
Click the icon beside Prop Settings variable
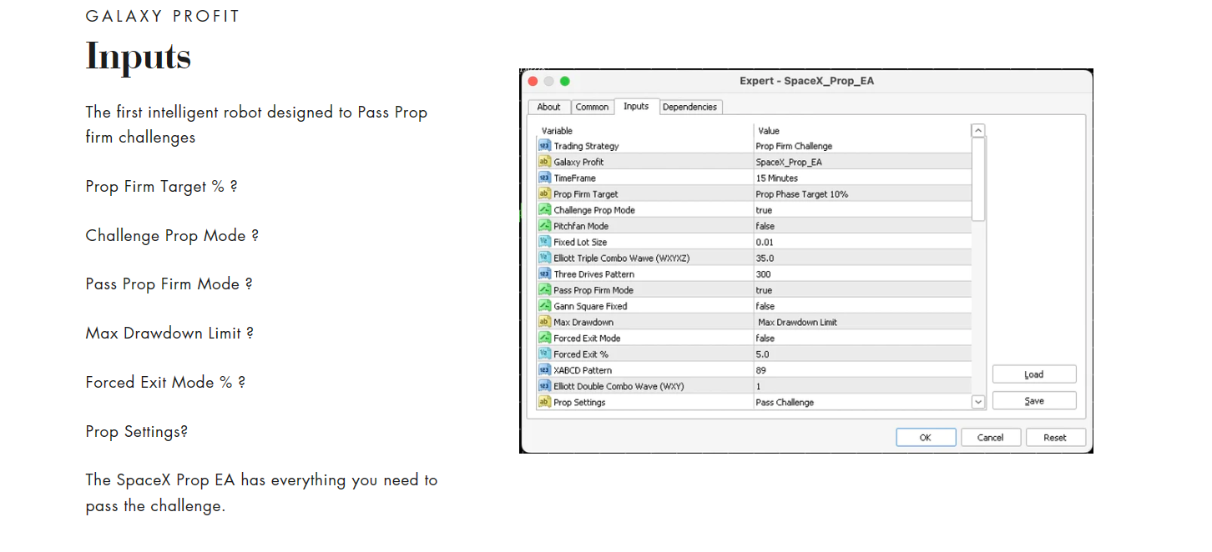(x=544, y=402)
